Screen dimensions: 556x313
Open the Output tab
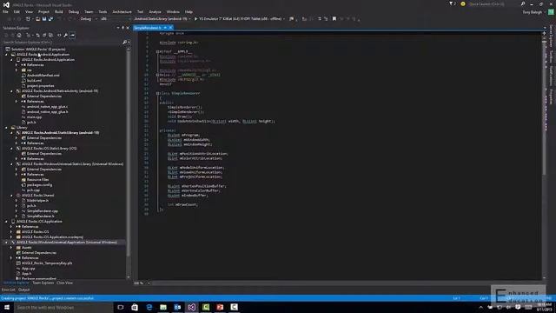coord(23,290)
